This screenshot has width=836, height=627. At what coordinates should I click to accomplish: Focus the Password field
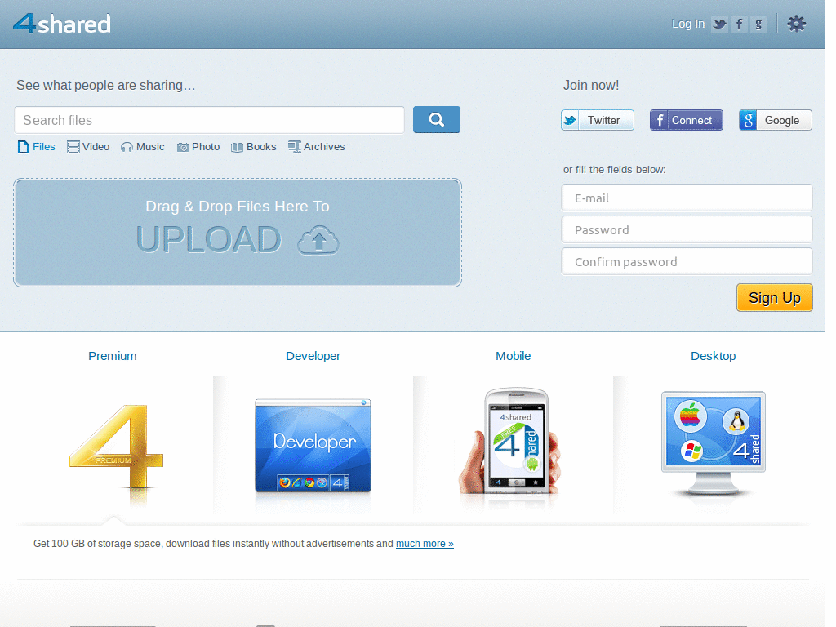click(x=687, y=229)
